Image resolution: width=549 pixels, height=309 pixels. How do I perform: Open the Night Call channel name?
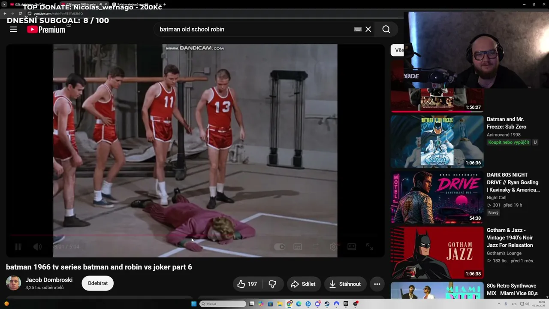click(497, 197)
